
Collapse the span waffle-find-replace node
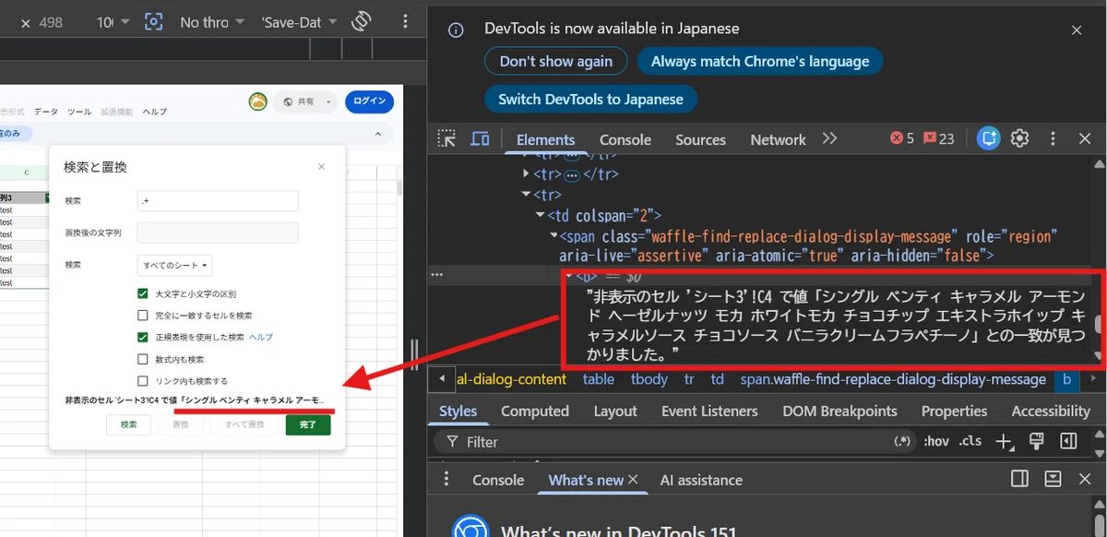click(x=553, y=236)
